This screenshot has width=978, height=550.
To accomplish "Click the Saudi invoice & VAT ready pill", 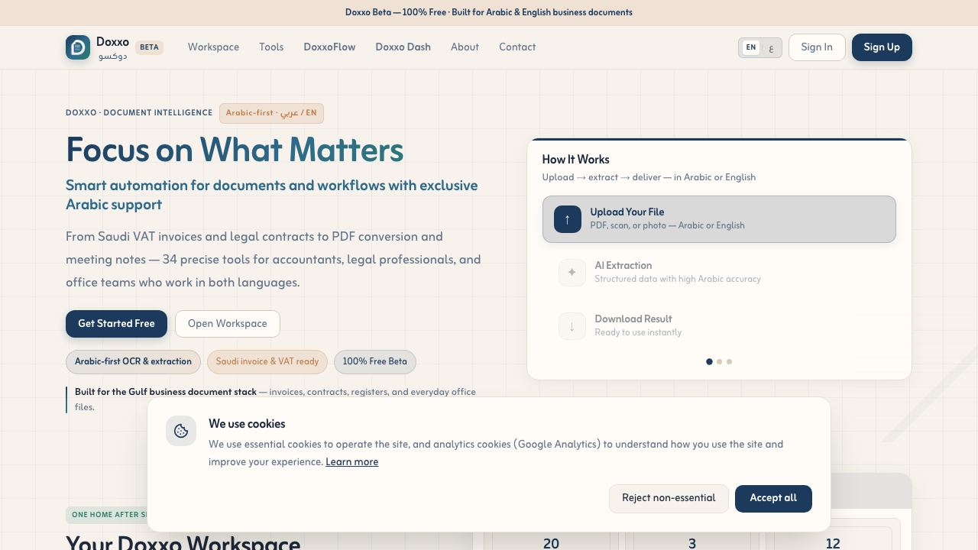I will pyautogui.click(x=267, y=362).
